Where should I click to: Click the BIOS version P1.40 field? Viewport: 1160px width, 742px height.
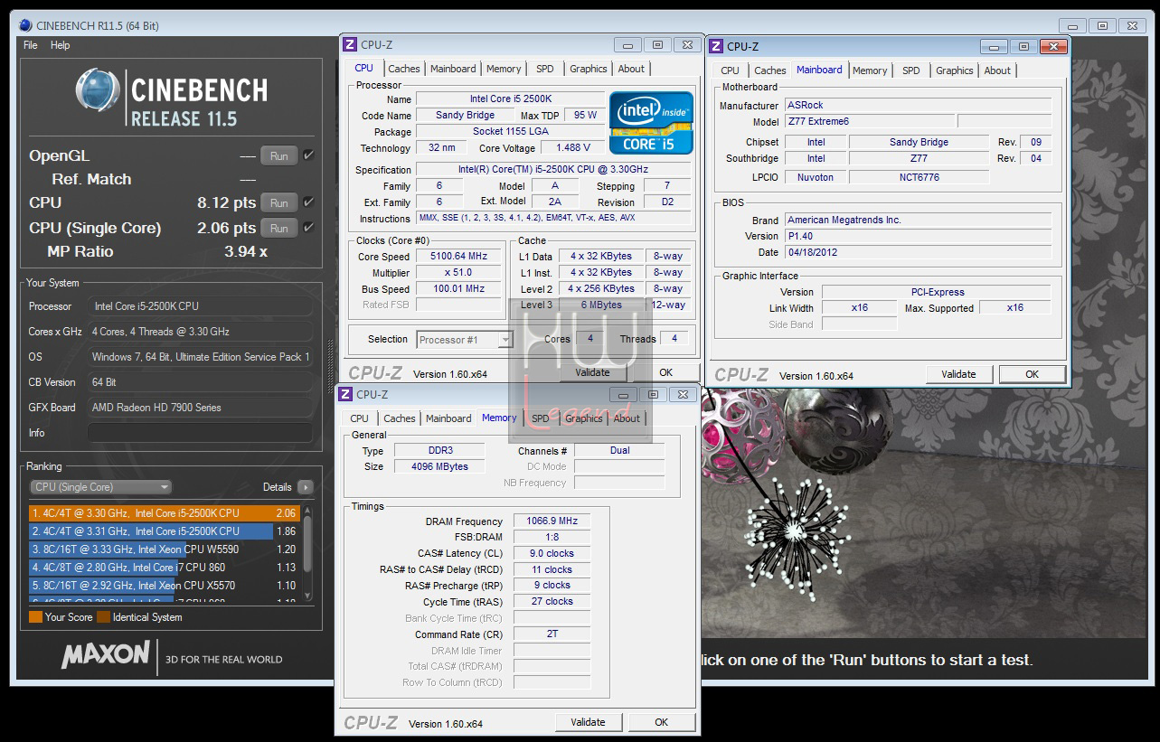tap(918, 236)
